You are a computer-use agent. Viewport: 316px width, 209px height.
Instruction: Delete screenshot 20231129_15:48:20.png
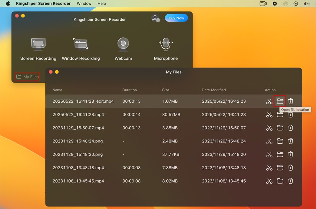290,155
